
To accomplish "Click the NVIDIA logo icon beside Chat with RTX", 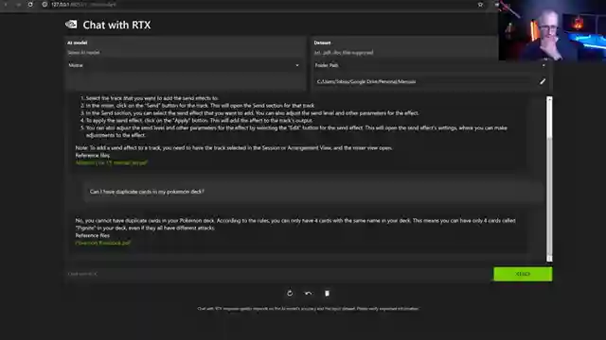I will click(x=71, y=25).
